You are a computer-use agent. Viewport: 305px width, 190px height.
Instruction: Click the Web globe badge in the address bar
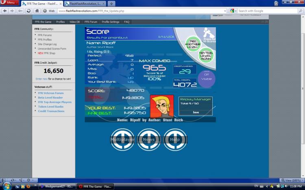[49, 11]
